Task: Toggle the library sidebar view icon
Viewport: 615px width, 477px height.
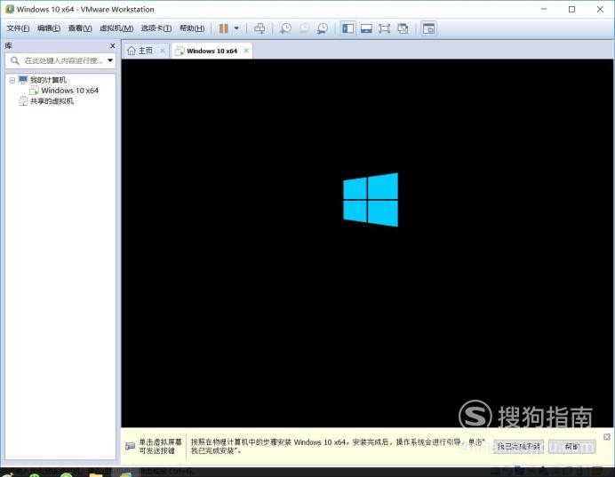Action: tap(347, 28)
